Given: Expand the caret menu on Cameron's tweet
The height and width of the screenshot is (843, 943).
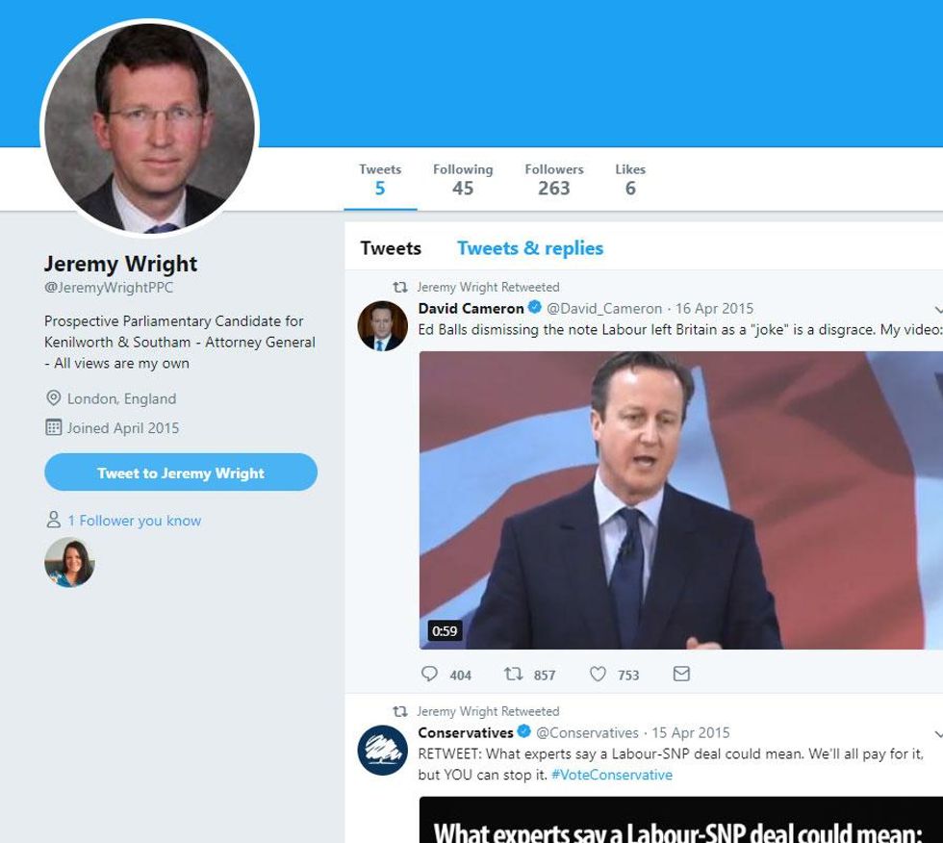Looking at the screenshot, I should click(x=937, y=311).
